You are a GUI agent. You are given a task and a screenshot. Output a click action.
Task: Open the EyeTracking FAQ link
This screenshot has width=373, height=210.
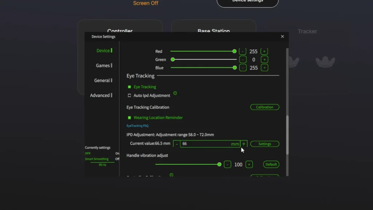(x=137, y=126)
